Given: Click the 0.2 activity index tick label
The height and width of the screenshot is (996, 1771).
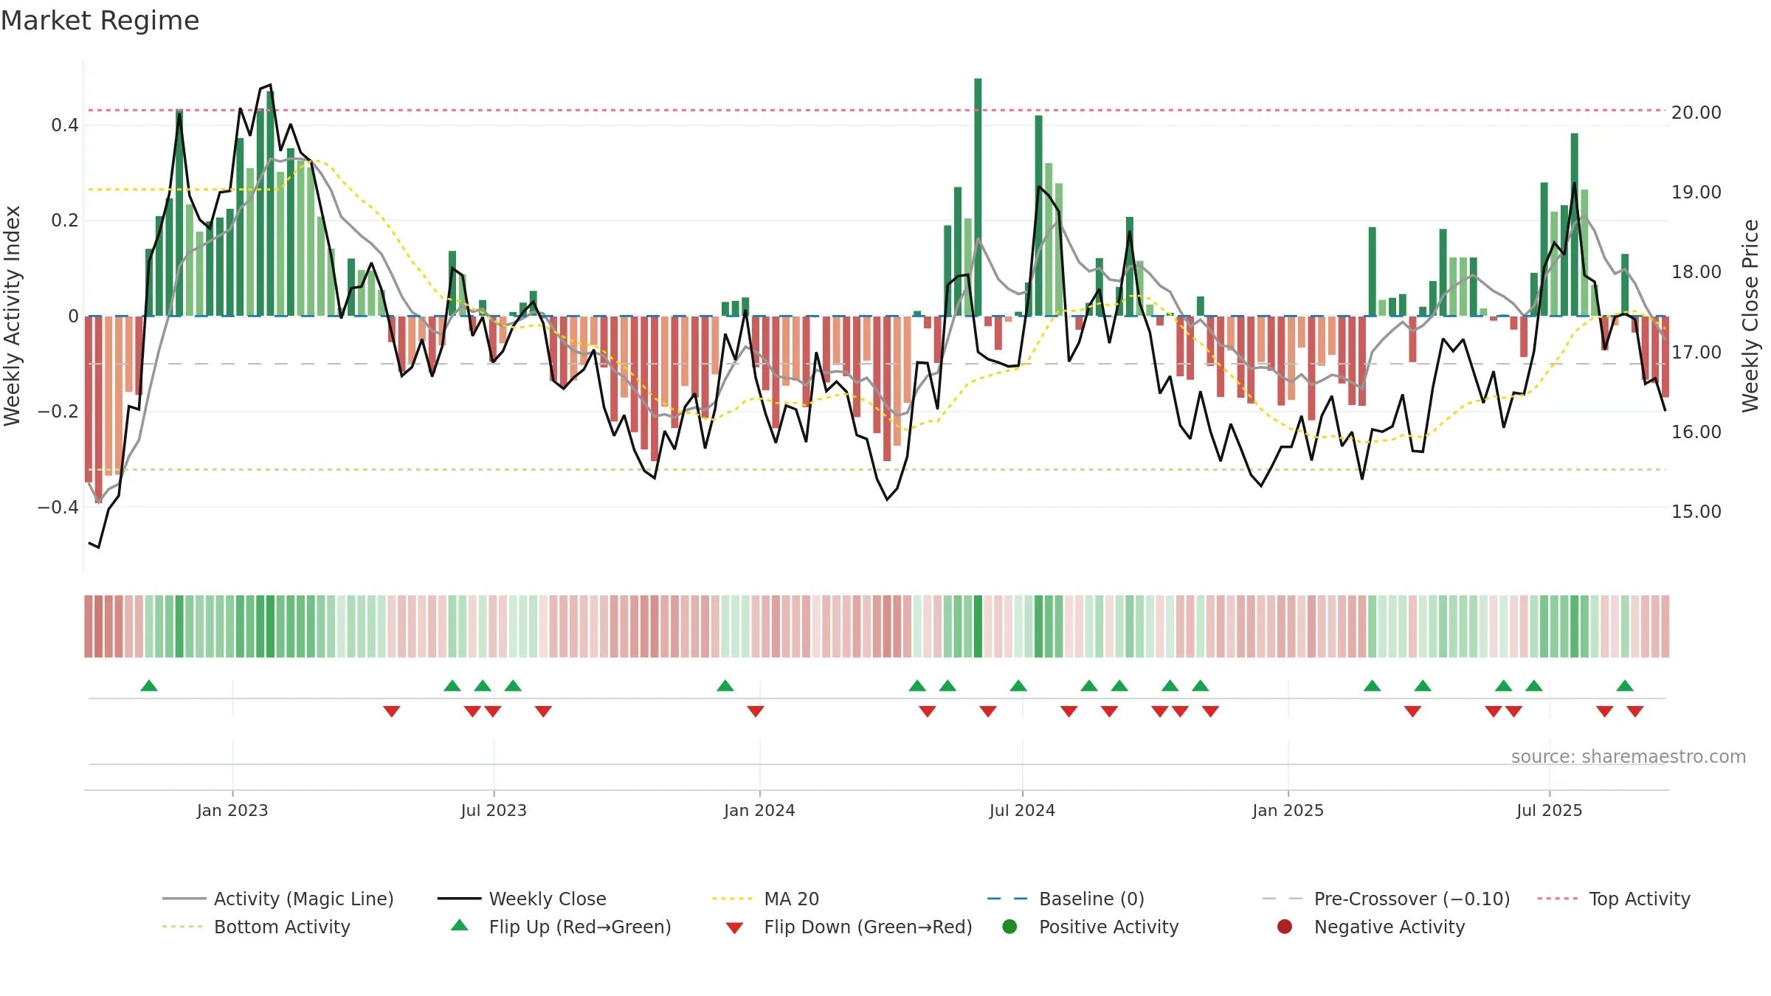Looking at the screenshot, I should coord(64,220).
